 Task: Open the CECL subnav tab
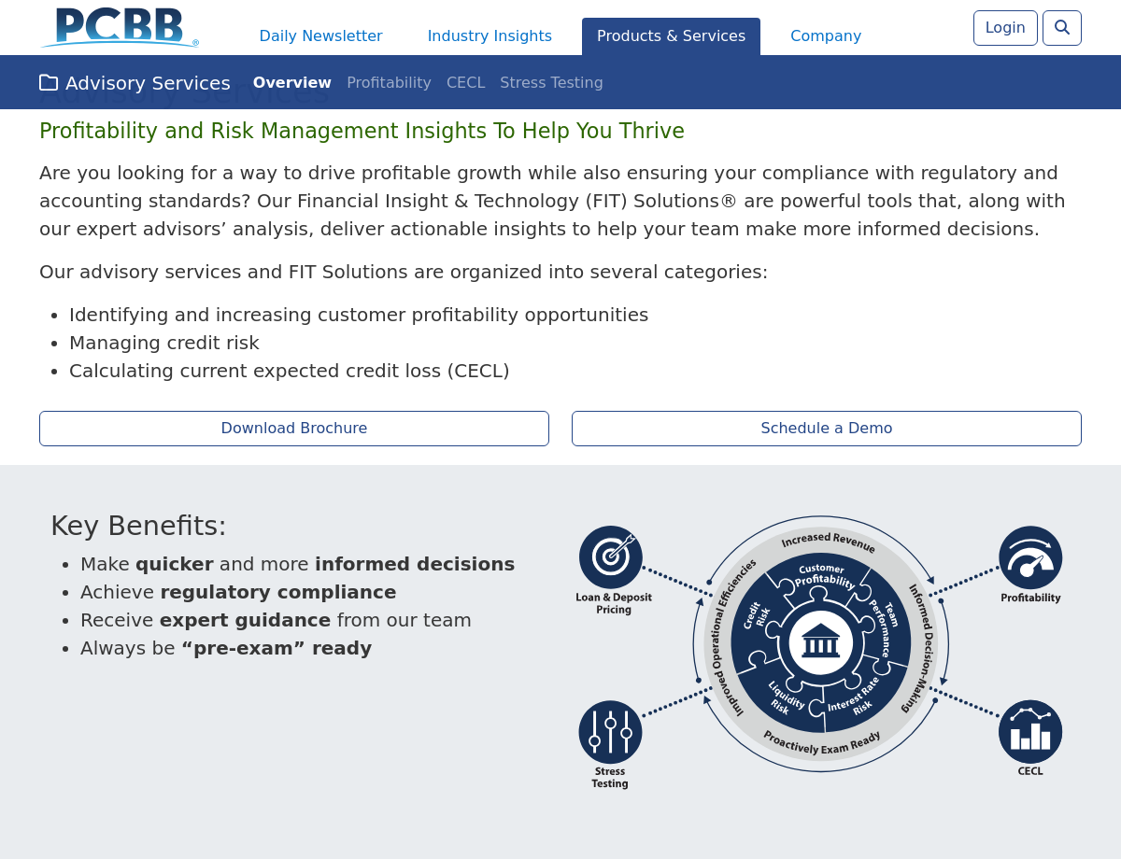(x=465, y=82)
